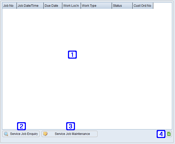Click the divider between Status and Cust Ord No
Screen dimensions: 175x144
132,6
